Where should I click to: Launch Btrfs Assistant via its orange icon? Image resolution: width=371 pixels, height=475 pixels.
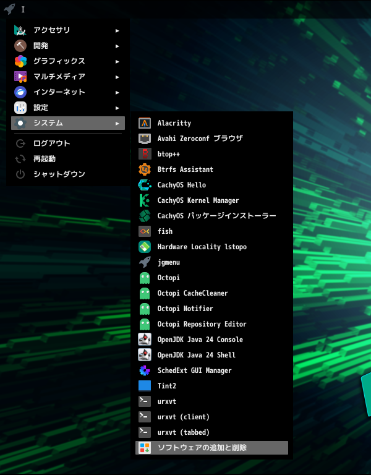click(x=145, y=169)
